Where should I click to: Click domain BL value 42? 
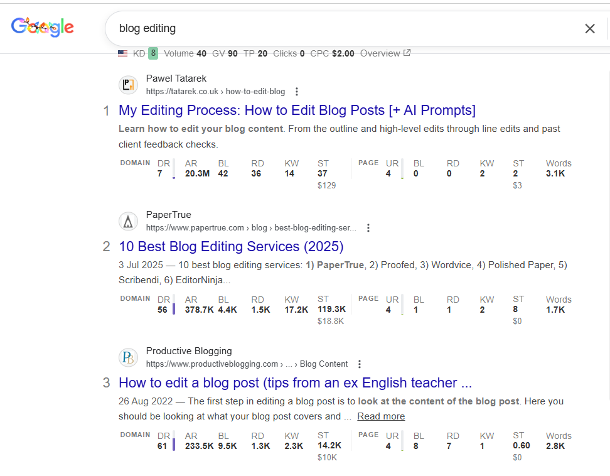(223, 173)
